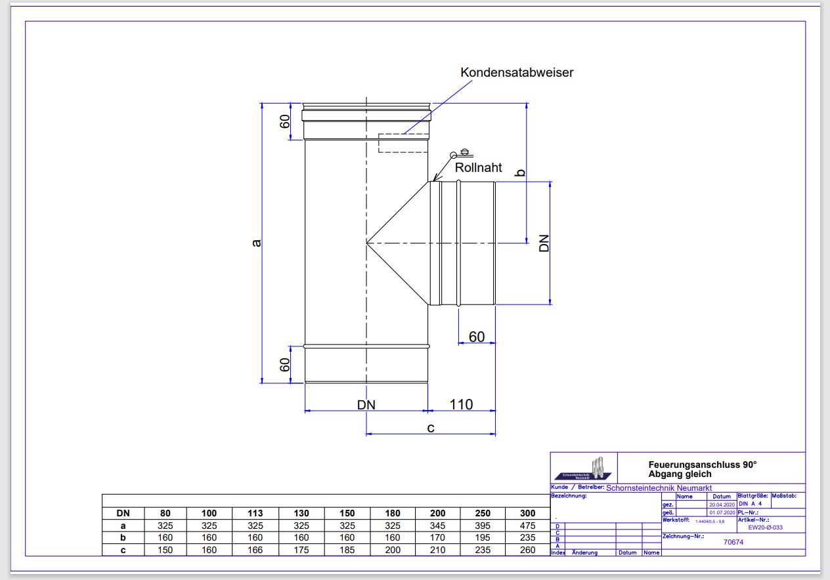Click the horizontal DN label under pipe
The image size is (830, 580).
[366, 405]
